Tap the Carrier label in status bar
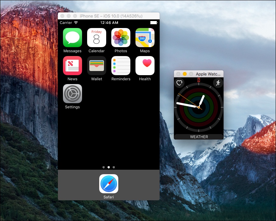This screenshot has width=276, height=221. [66, 23]
